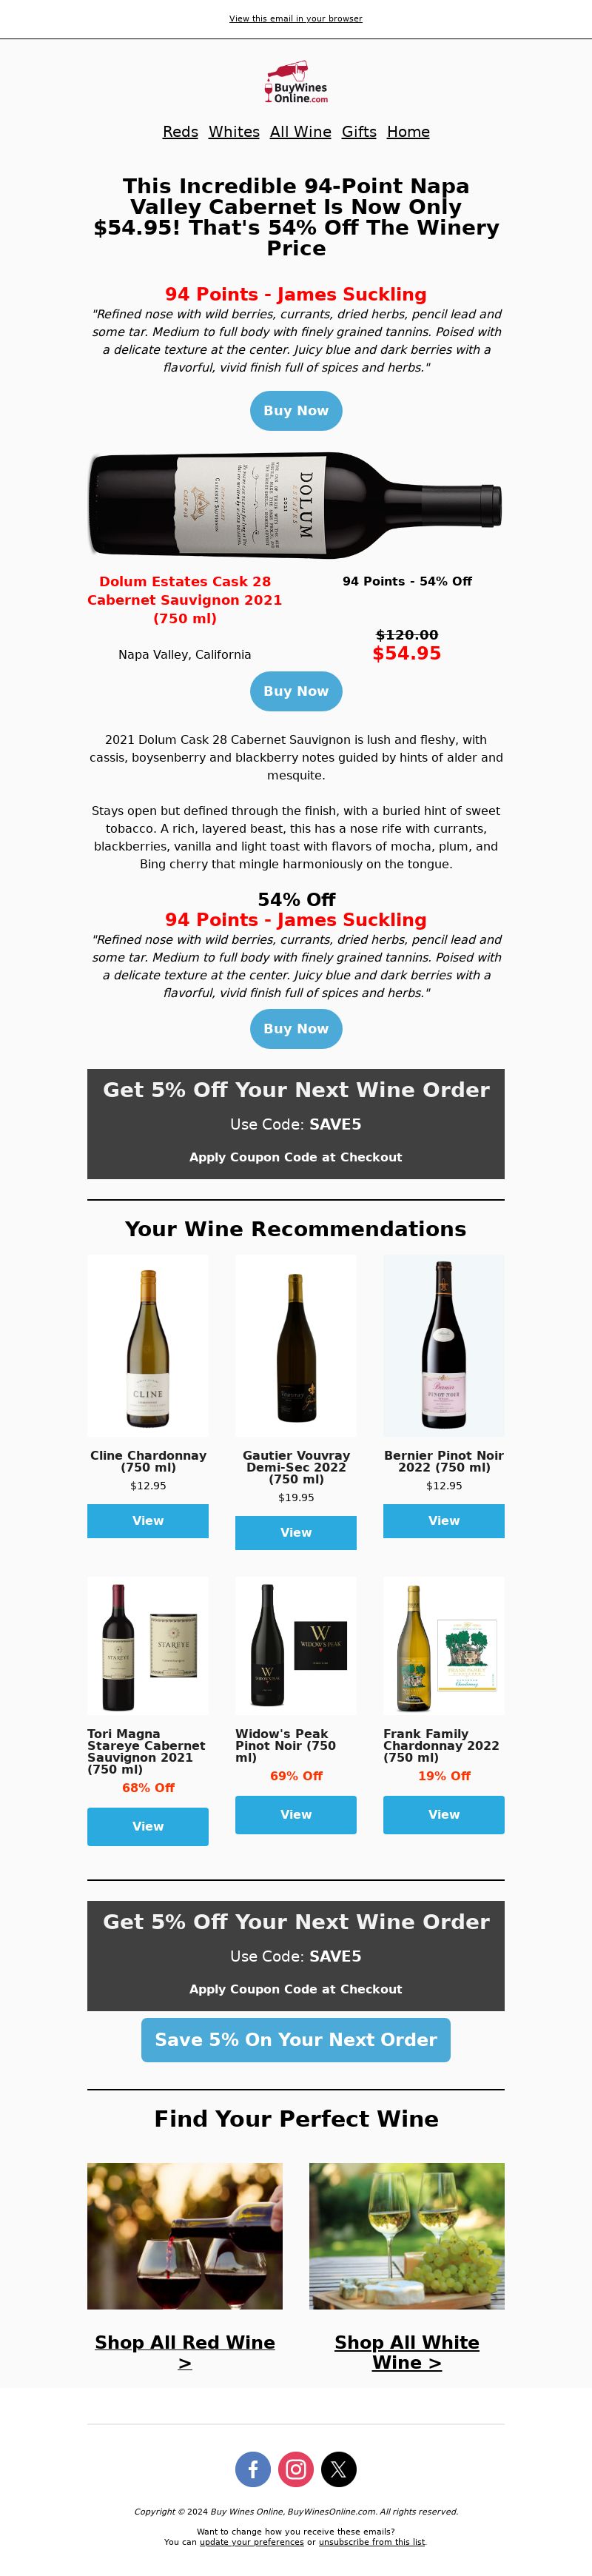592x2576 pixels.
Task: Click Save 5% On Your Next Order
Action: tap(296, 2040)
